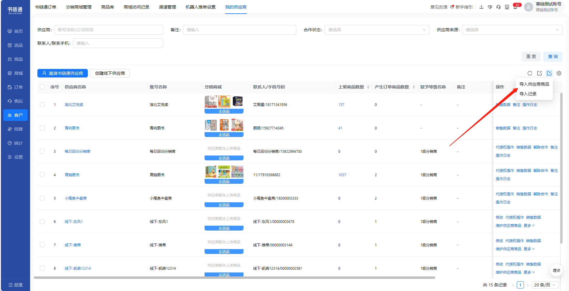
Task: Open 商城 in the sidebar
Action: (16, 73)
